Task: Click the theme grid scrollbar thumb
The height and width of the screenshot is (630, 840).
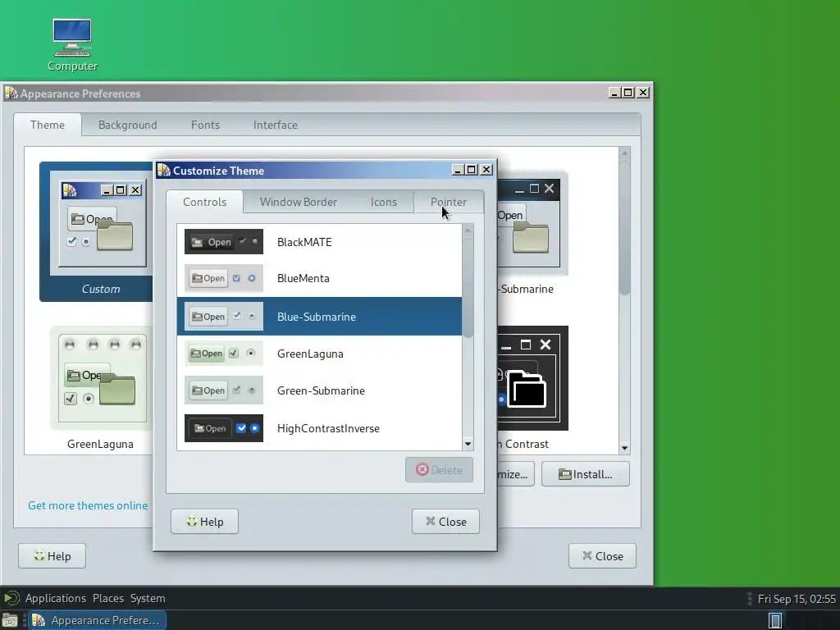Action: tap(624, 227)
